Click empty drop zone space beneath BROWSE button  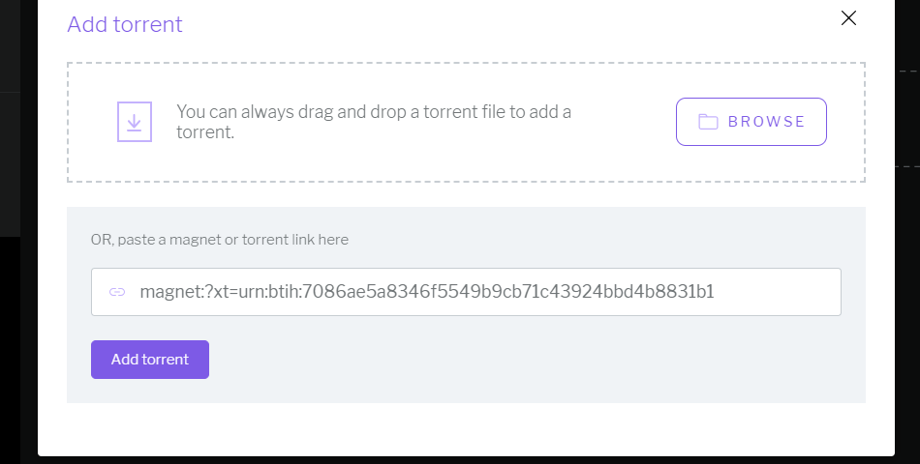[751, 162]
